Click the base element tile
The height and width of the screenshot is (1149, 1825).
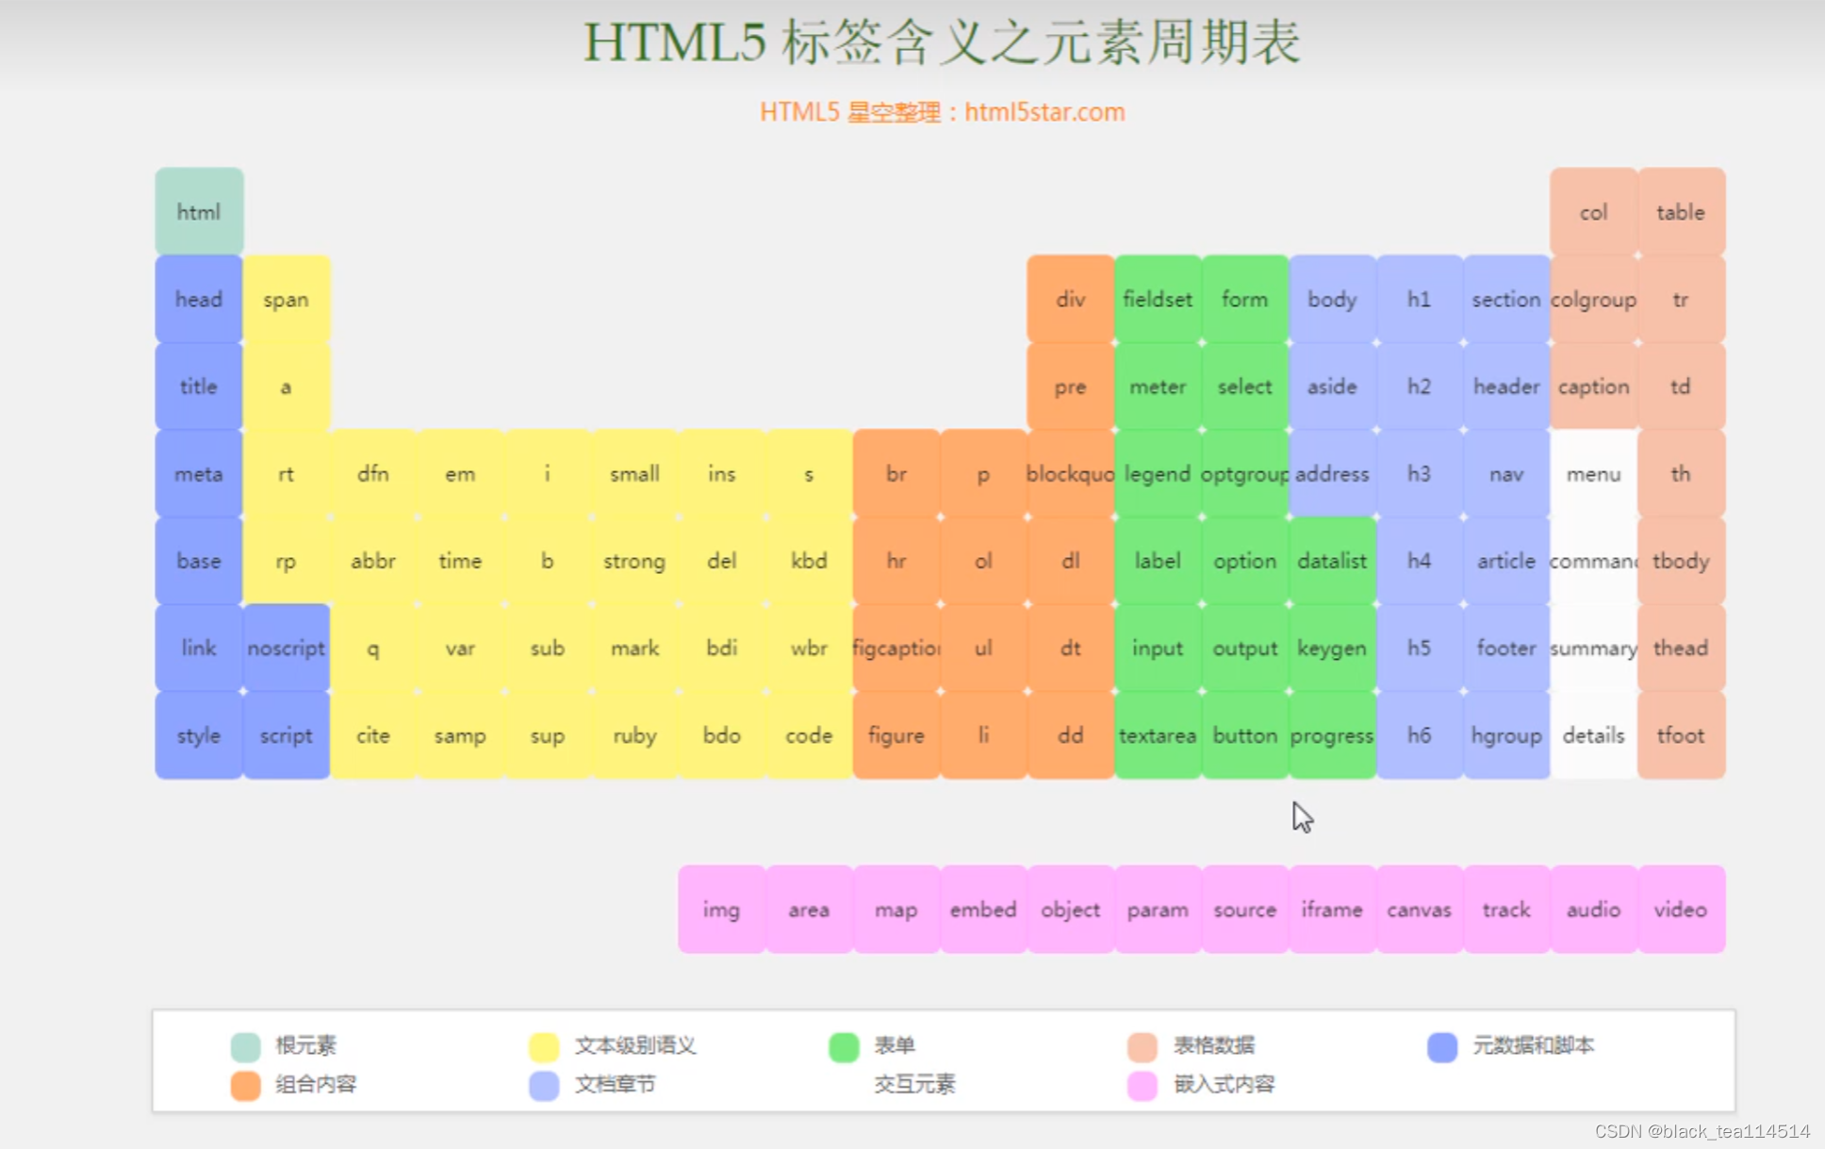[x=199, y=561]
